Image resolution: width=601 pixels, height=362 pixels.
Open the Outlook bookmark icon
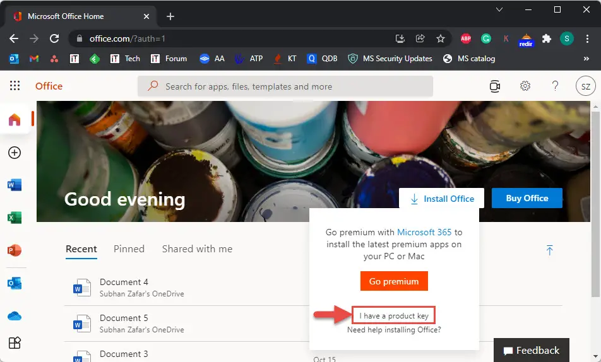[14, 59]
